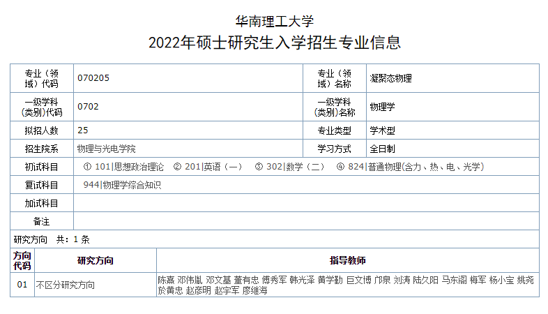Viewport: 548px width, 314px height.
Task: Click advisor name 黄学勤
Action: tap(330, 280)
